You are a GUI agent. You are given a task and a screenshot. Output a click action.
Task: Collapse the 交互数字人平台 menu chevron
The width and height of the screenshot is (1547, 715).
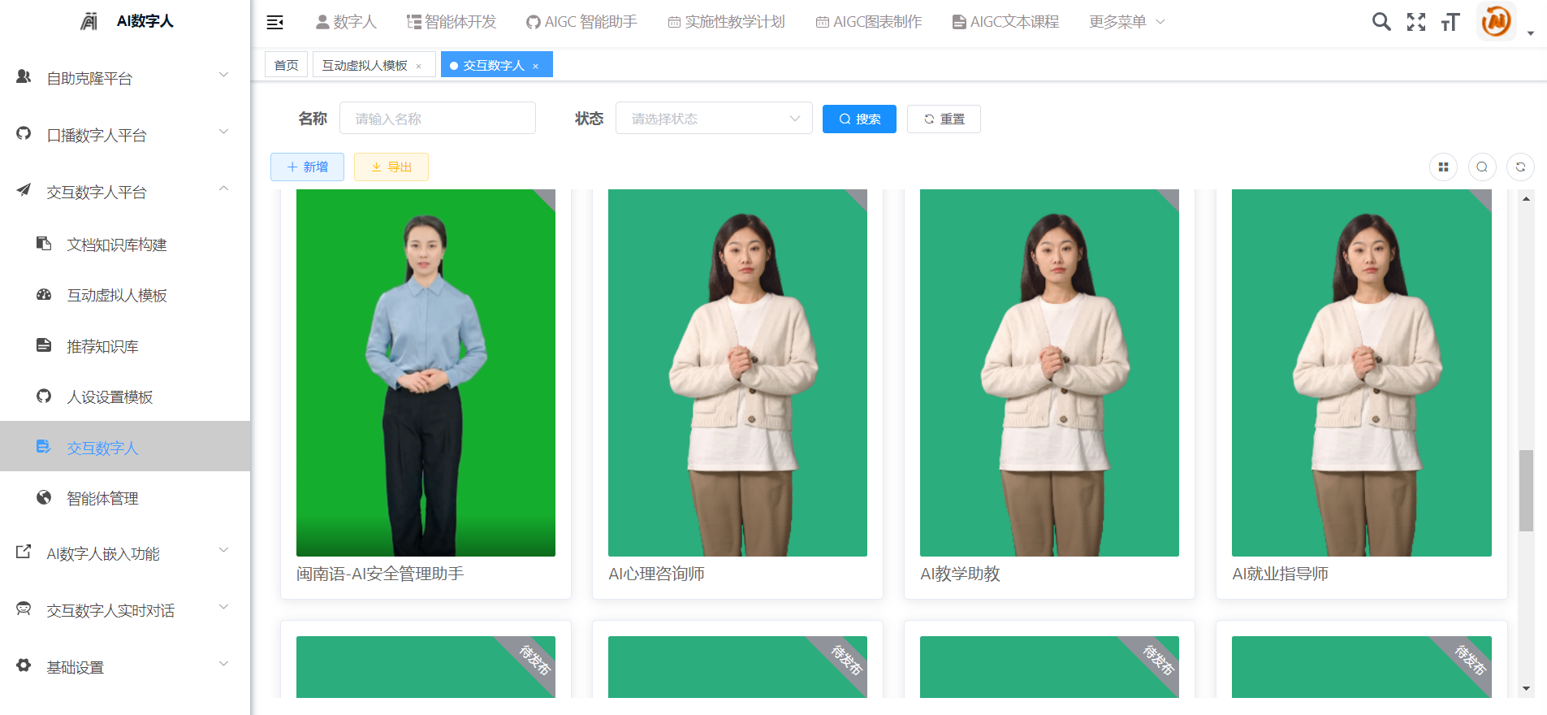pos(224,188)
